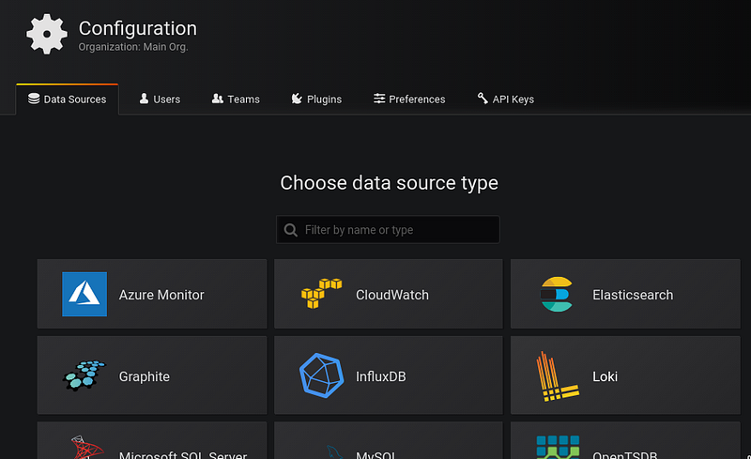Click the API Keys key icon
The height and width of the screenshot is (459, 751).
[483, 99]
